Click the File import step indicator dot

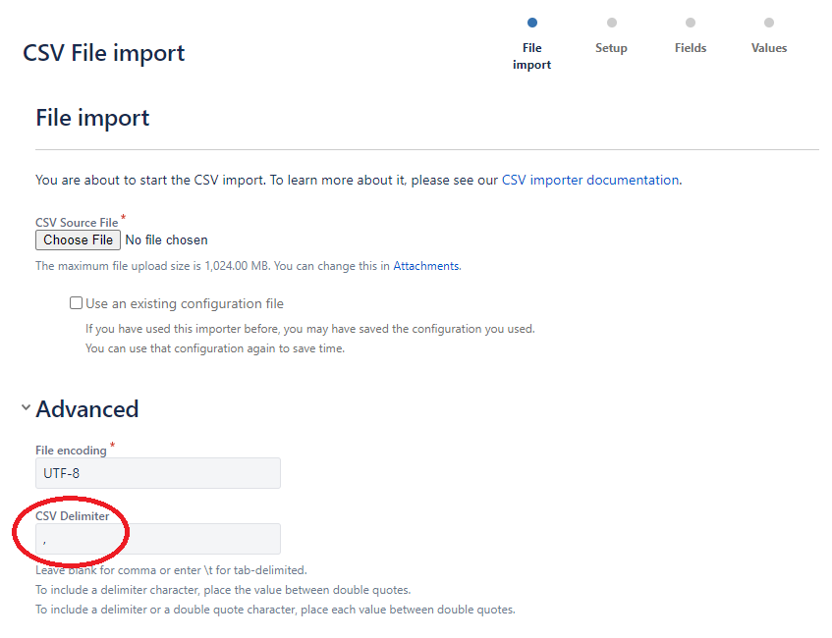pos(531,22)
